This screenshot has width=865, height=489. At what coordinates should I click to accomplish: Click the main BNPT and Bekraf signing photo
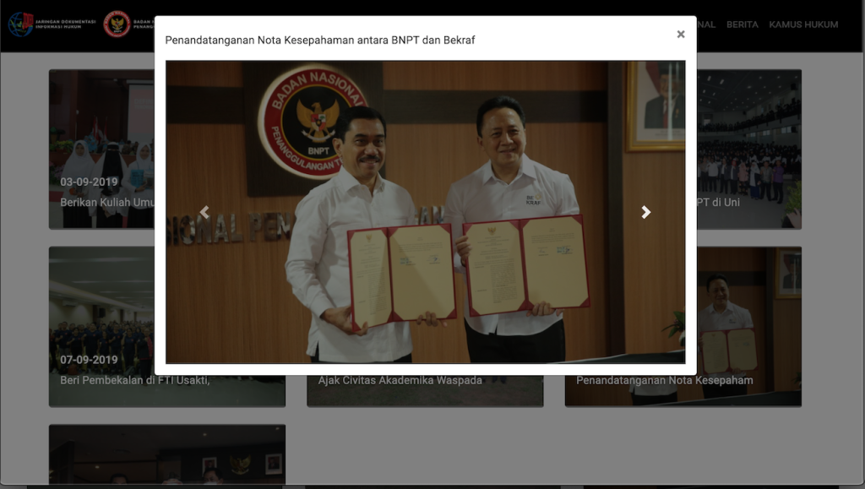[x=426, y=212]
